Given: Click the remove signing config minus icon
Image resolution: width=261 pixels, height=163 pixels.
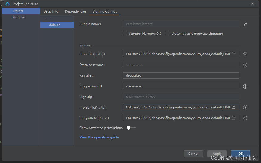Looking at the screenshot, I should point(51,19).
